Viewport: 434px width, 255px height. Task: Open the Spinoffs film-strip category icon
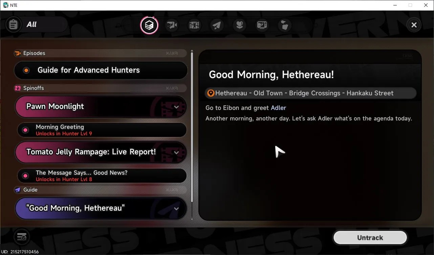click(x=194, y=25)
